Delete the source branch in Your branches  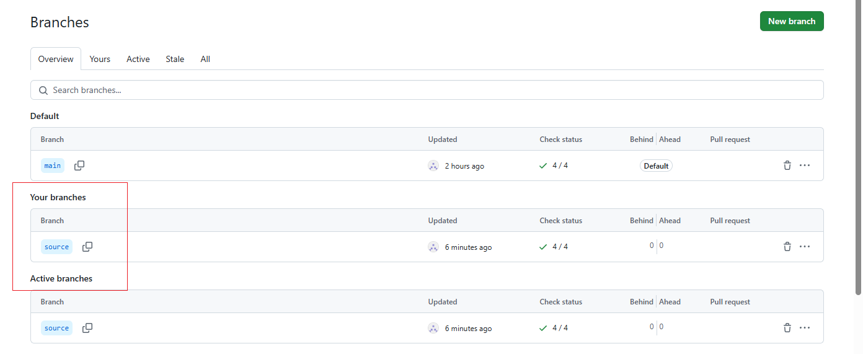click(x=787, y=247)
